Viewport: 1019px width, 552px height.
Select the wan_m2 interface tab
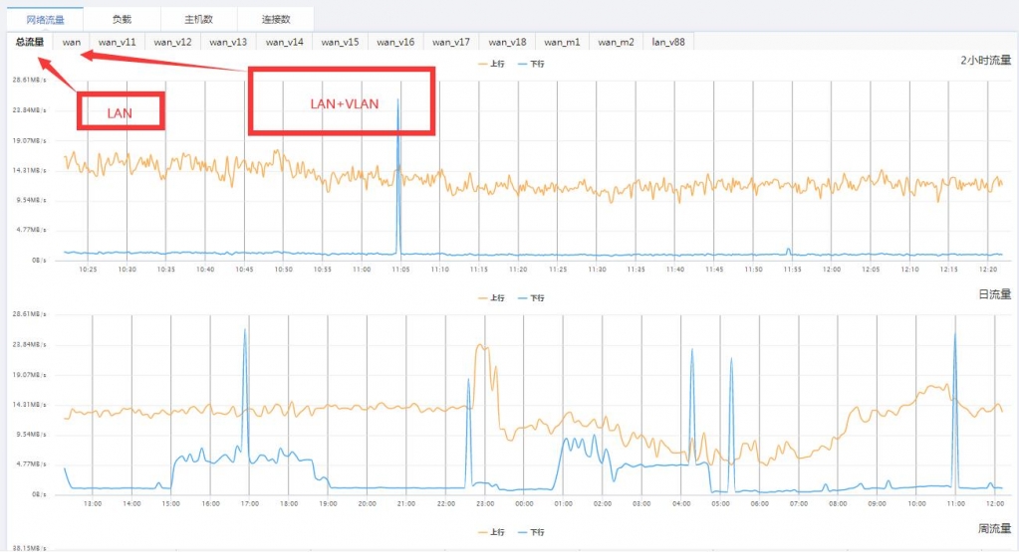pyautogui.click(x=617, y=42)
